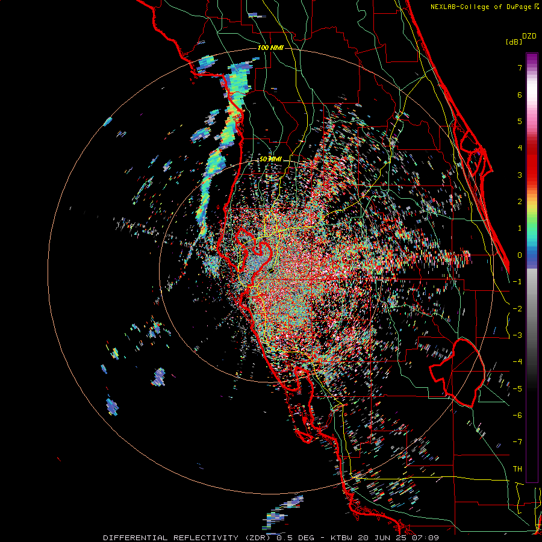The image size is (542, 542).
Task: Click the -7 value on the color scale
Action: coord(517,442)
